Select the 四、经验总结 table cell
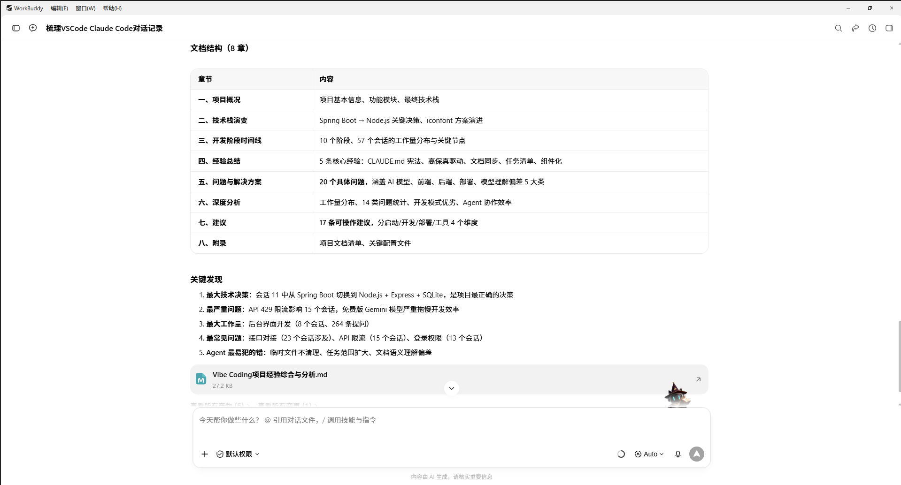The height and width of the screenshot is (485, 901). click(x=251, y=161)
